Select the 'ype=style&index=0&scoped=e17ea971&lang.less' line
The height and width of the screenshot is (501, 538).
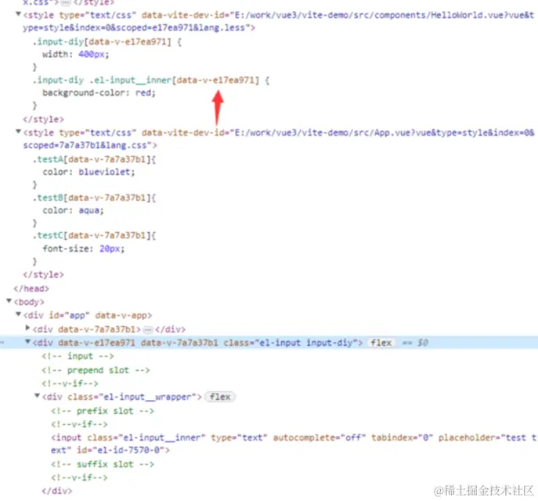click(139, 27)
